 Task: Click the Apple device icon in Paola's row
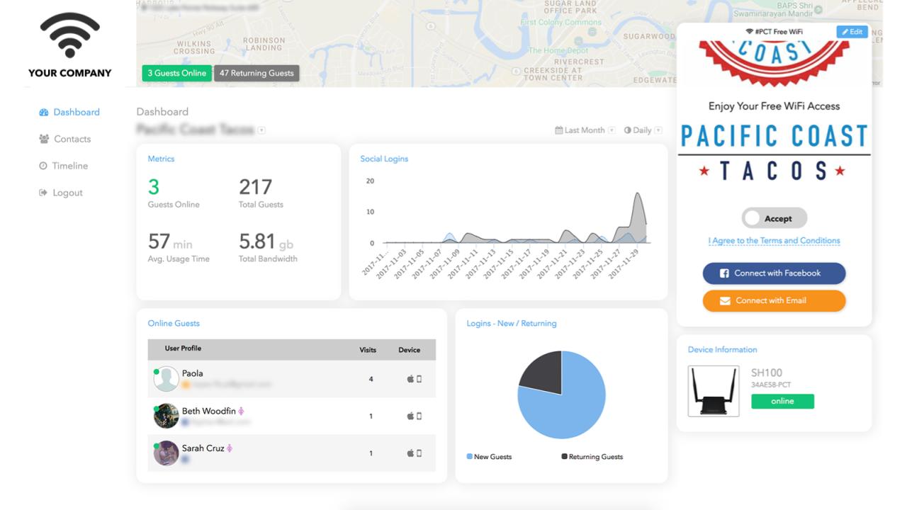(410, 379)
